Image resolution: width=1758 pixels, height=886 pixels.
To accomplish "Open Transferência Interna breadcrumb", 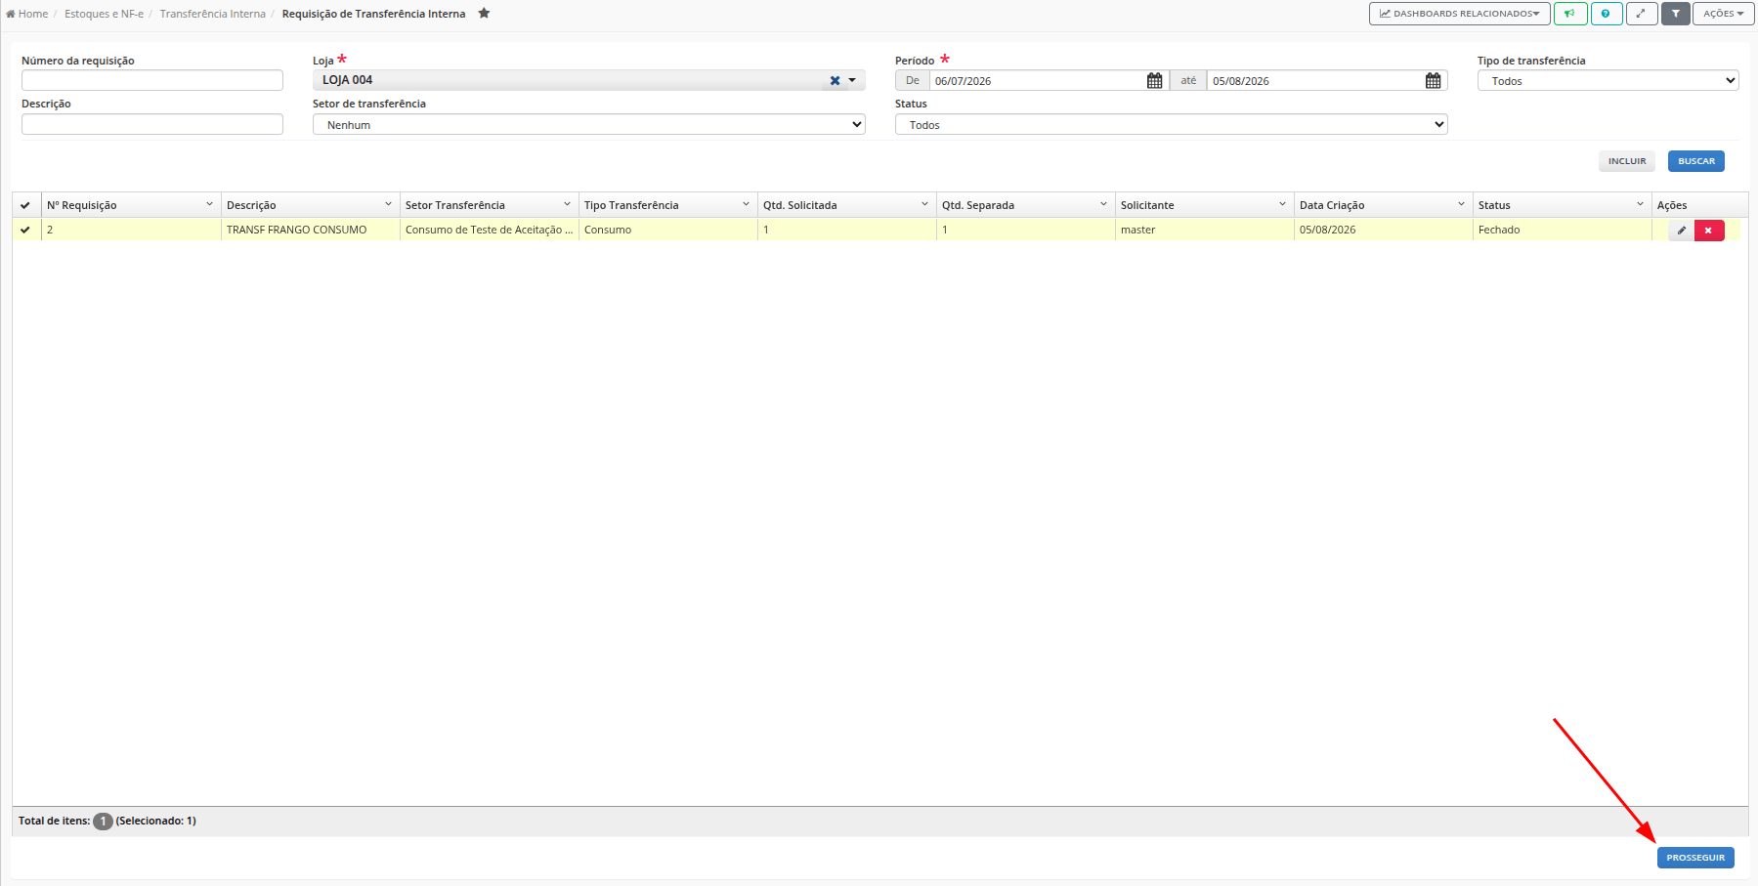I will coord(212,14).
